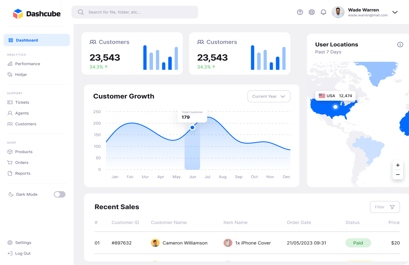This screenshot has width=409, height=265.
Task: Open settings gear icon in header
Action: point(312,12)
